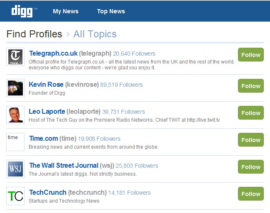This screenshot has width=270, height=213.
Task: Click the WSJ logo avatar
Action: [x=15, y=169]
